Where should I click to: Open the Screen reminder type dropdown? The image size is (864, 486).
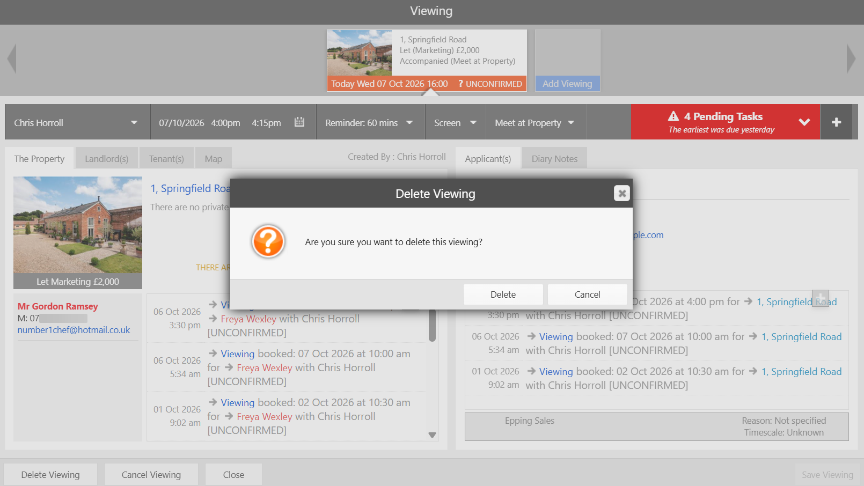(x=456, y=122)
